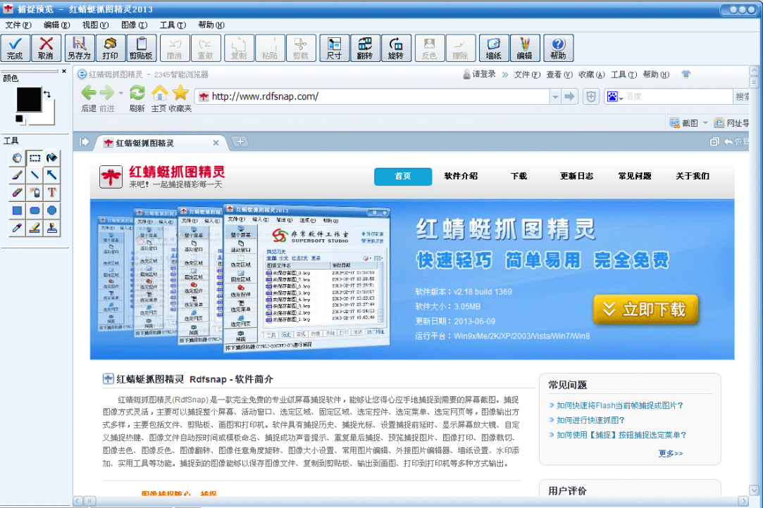The width and height of the screenshot is (763, 508).
Task: Click the 软件介绍 navigation link
Action: 461,176
